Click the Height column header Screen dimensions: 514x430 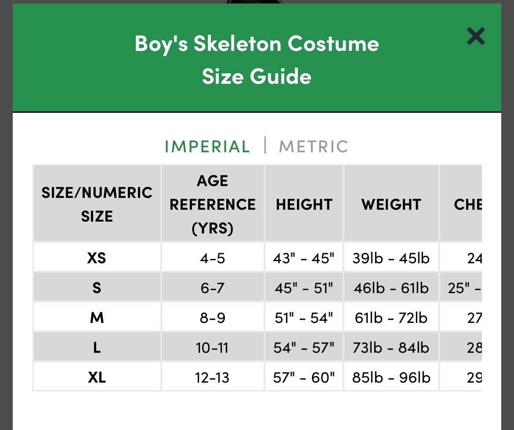coord(304,204)
